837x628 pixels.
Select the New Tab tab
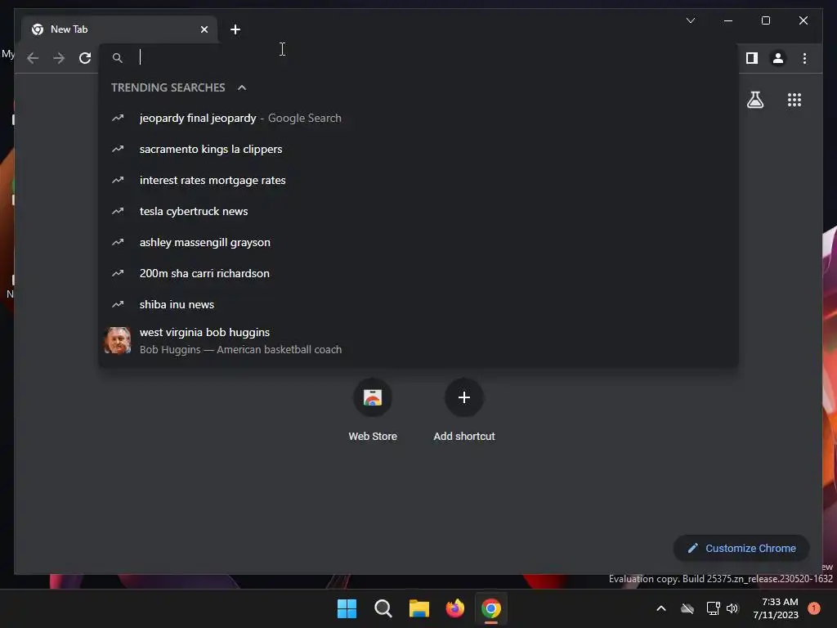pyautogui.click(x=119, y=29)
